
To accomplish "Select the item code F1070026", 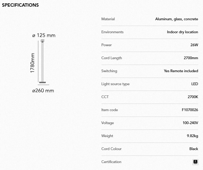I will (190, 110).
